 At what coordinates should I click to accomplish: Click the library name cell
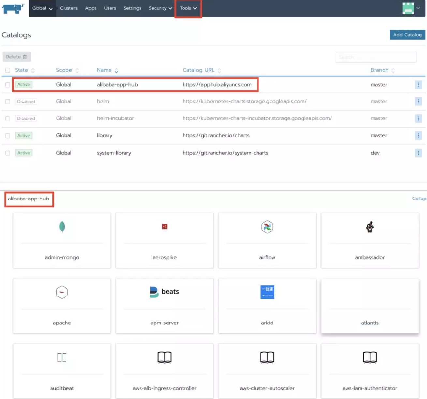pos(105,136)
